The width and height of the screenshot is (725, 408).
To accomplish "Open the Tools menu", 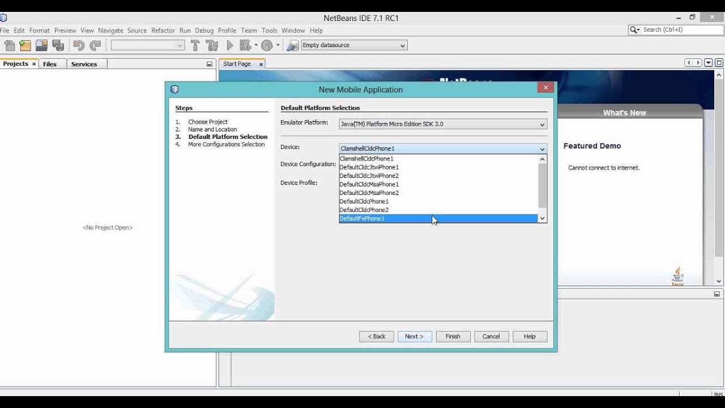I will [x=270, y=31].
